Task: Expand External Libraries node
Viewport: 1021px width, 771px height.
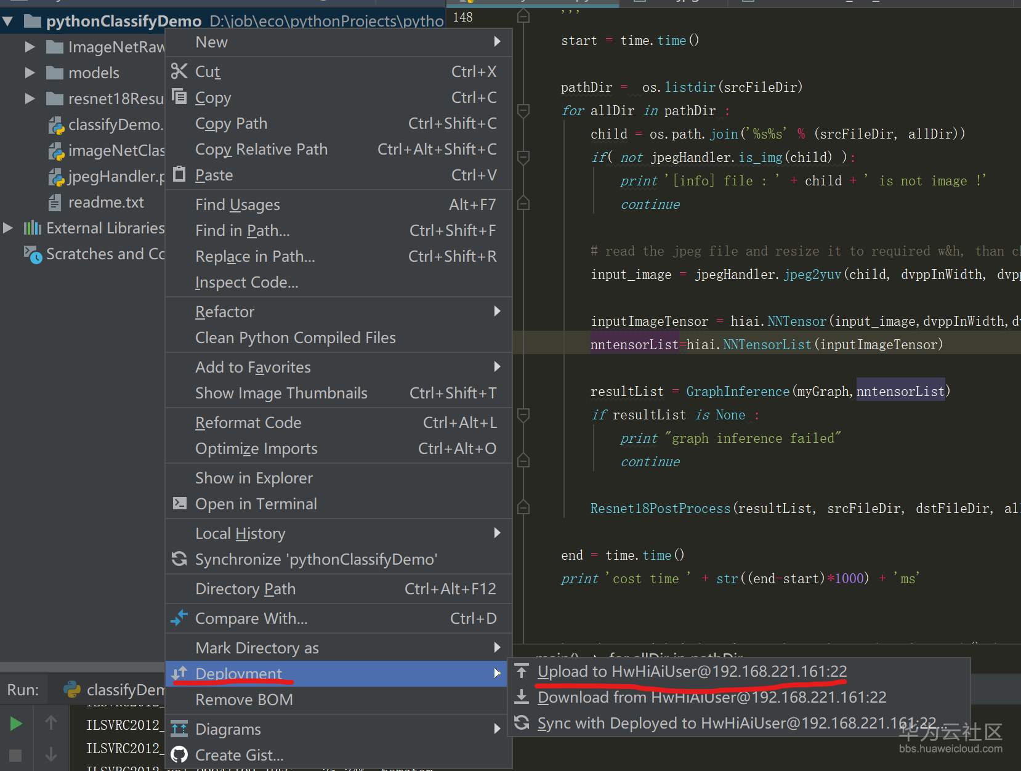Action: pyautogui.click(x=8, y=228)
